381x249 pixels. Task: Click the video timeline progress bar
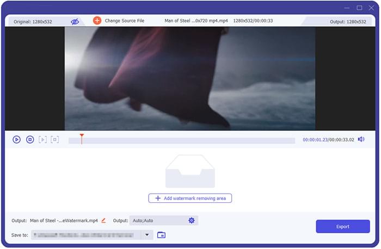[182, 140]
